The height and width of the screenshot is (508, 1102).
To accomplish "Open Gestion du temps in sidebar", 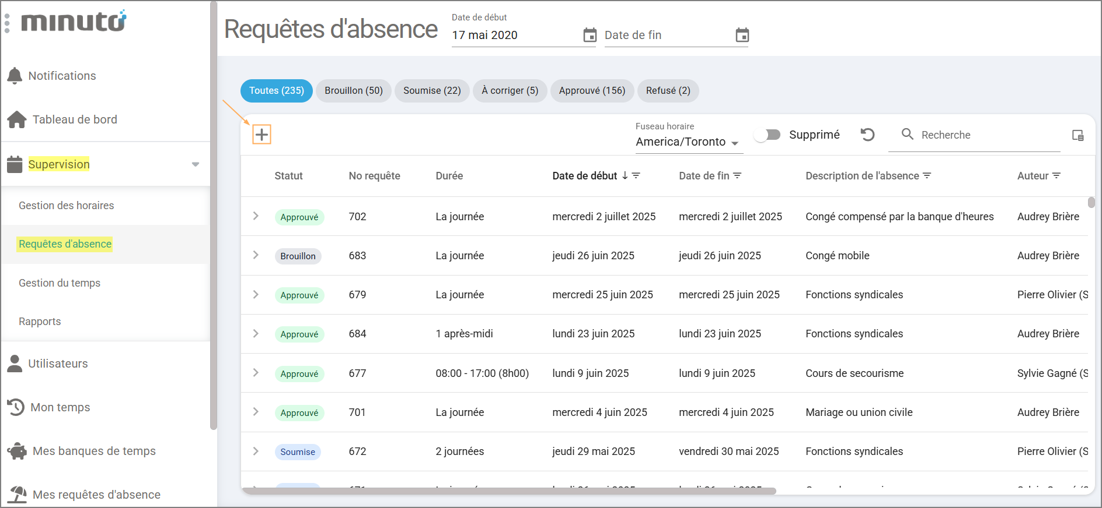I will pyautogui.click(x=60, y=283).
